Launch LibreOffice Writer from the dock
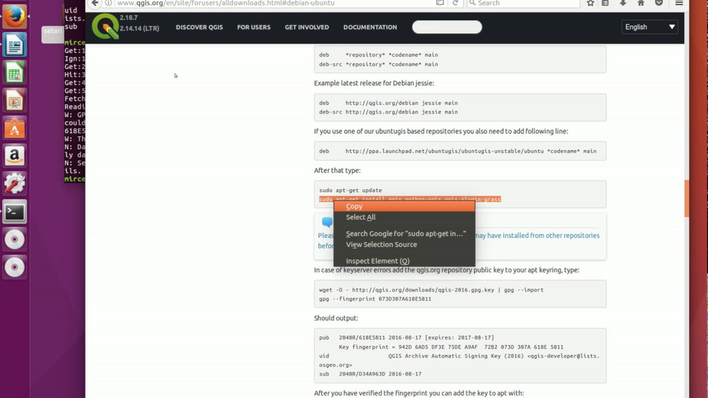Screen dimensions: 708x398 click(15, 45)
